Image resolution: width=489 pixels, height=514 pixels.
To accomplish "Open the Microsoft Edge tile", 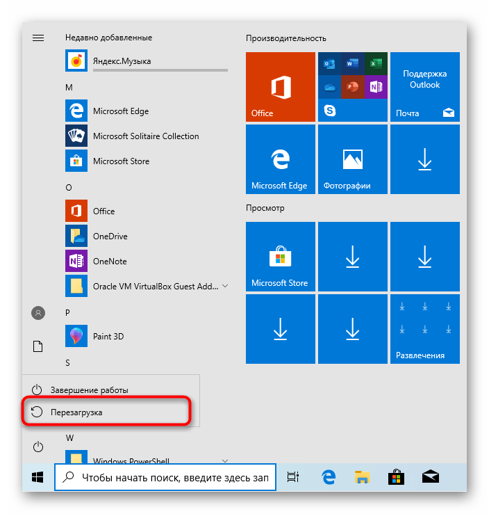I will (x=281, y=159).
